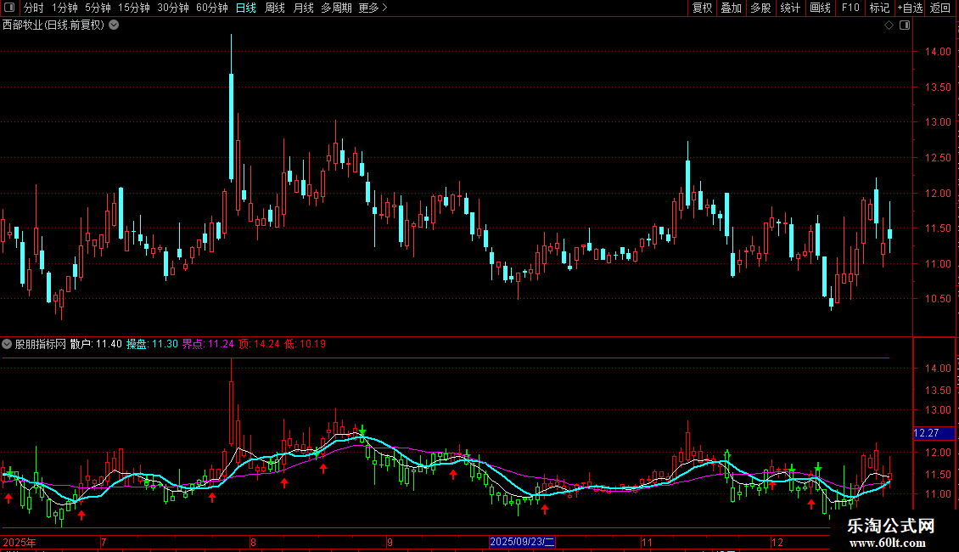
Task: Click month 12 marker on time axis
Action: coord(777,542)
